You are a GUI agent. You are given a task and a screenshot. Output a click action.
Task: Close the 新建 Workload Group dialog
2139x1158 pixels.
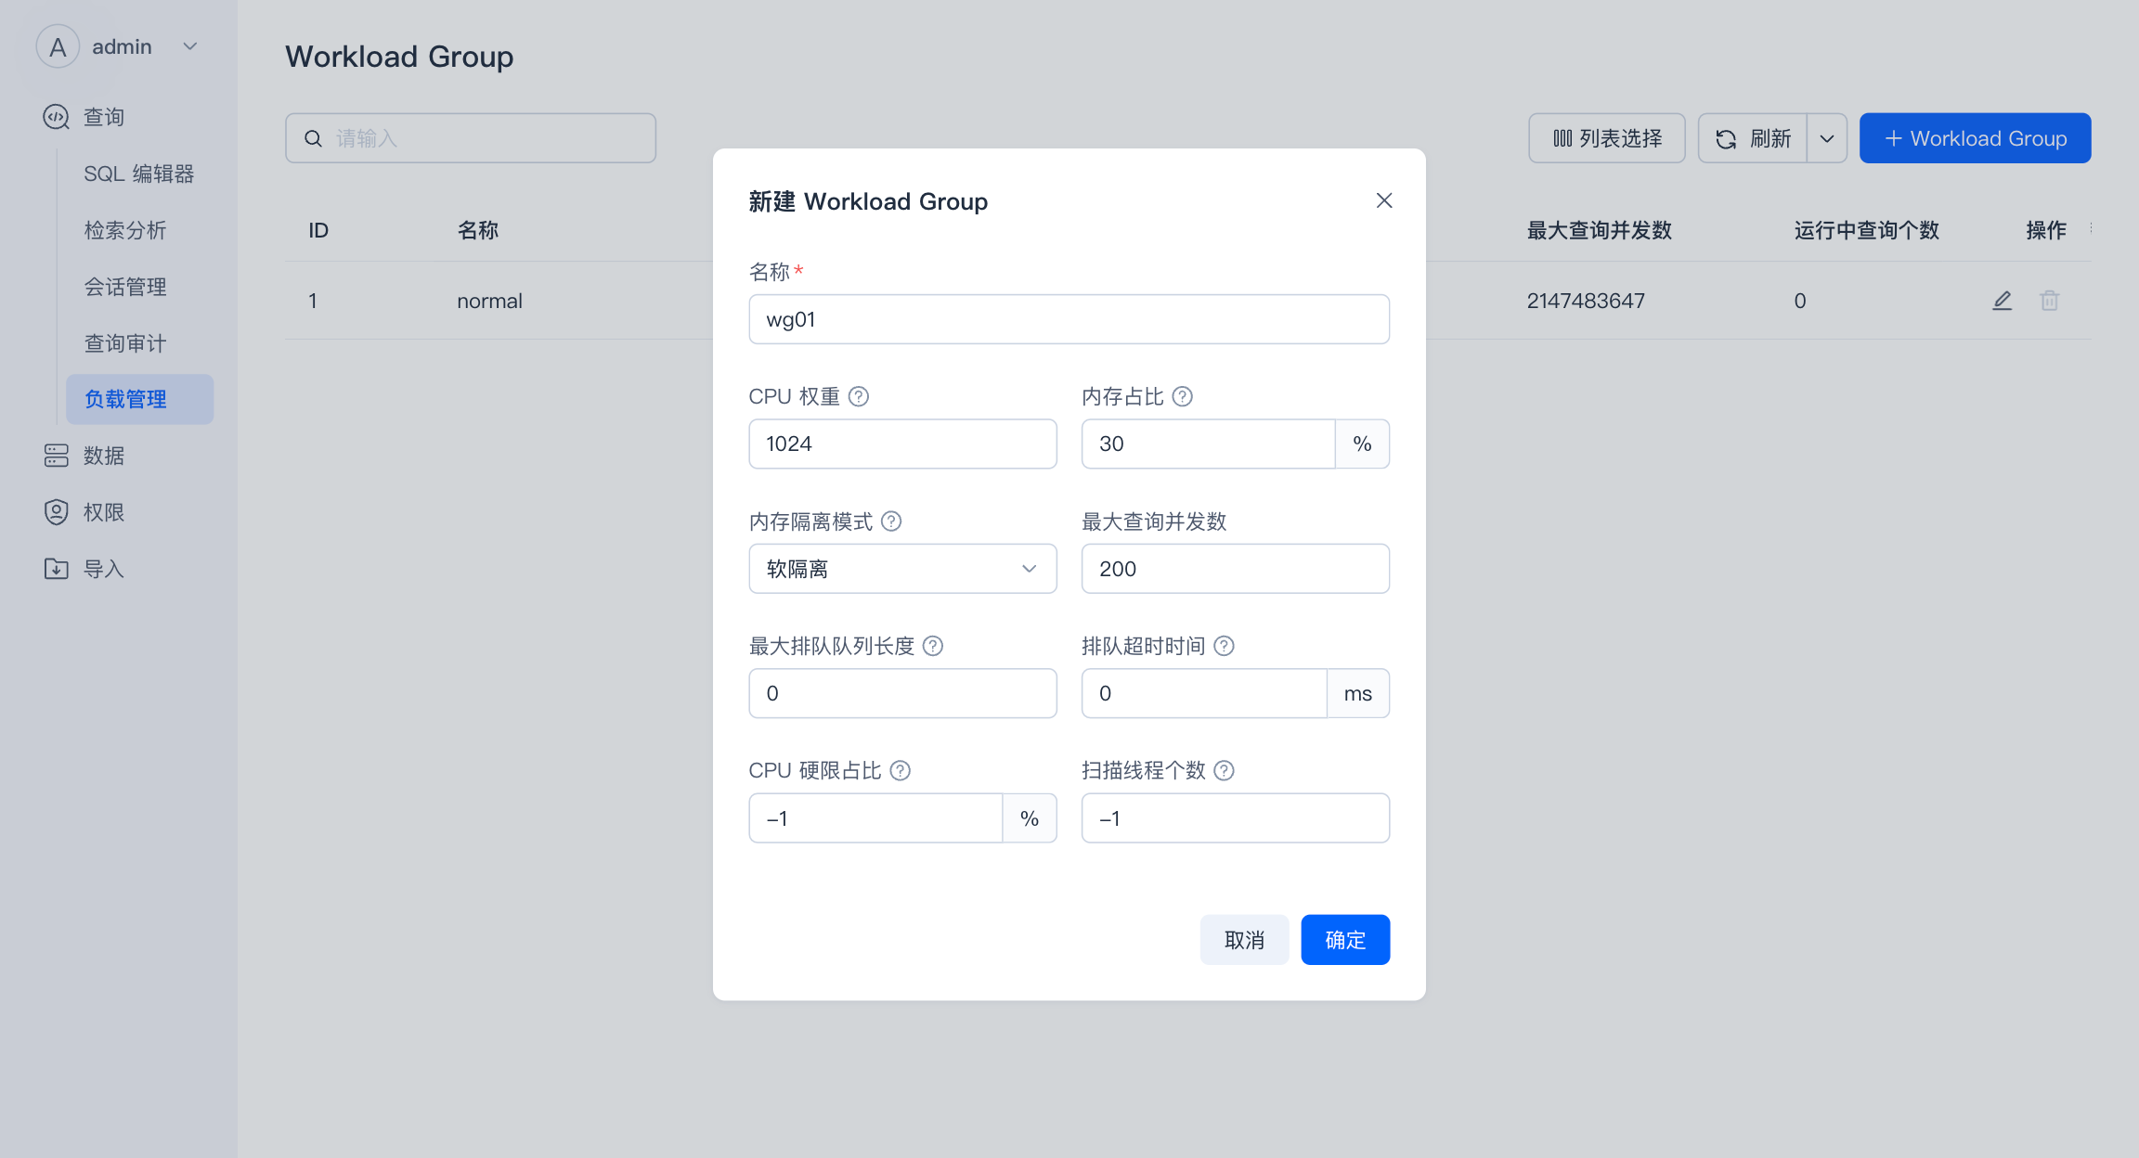[1383, 201]
